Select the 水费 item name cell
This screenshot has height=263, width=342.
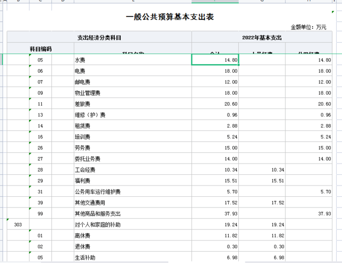coord(132,60)
